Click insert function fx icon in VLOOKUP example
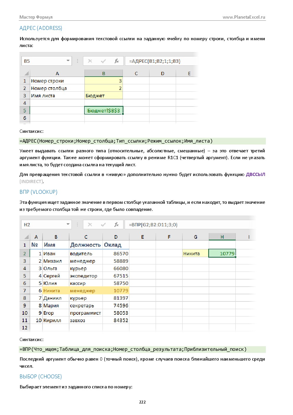The width and height of the screenshot is (293, 415). click(x=117, y=225)
